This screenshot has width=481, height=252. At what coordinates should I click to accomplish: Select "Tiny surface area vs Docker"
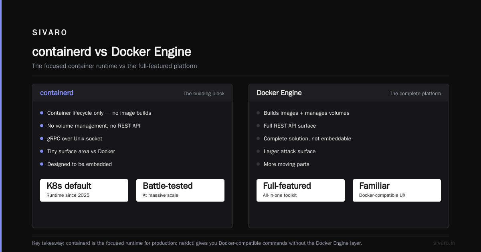coord(81,151)
